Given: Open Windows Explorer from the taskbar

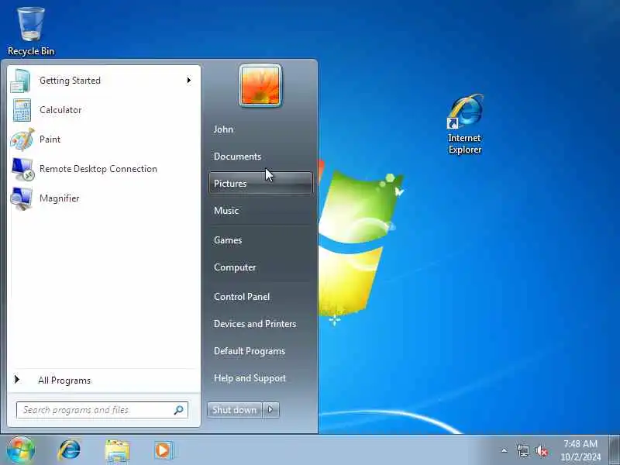Looking at the screenshot, I should 117,451.
